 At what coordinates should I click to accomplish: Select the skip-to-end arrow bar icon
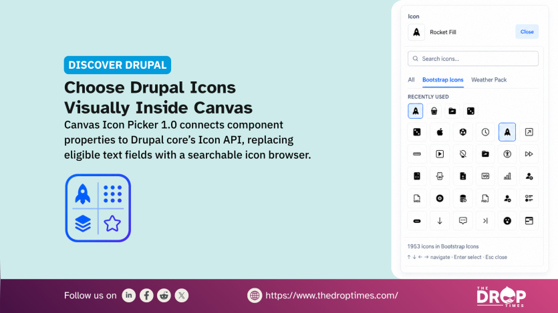[485, 221]
